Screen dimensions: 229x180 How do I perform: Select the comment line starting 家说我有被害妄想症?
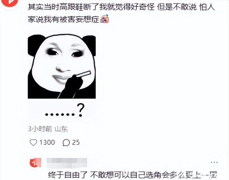pos(64,19)
